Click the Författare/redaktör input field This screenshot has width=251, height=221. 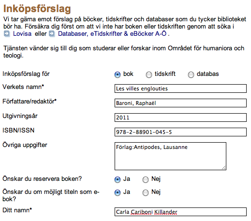click(180, 103)
